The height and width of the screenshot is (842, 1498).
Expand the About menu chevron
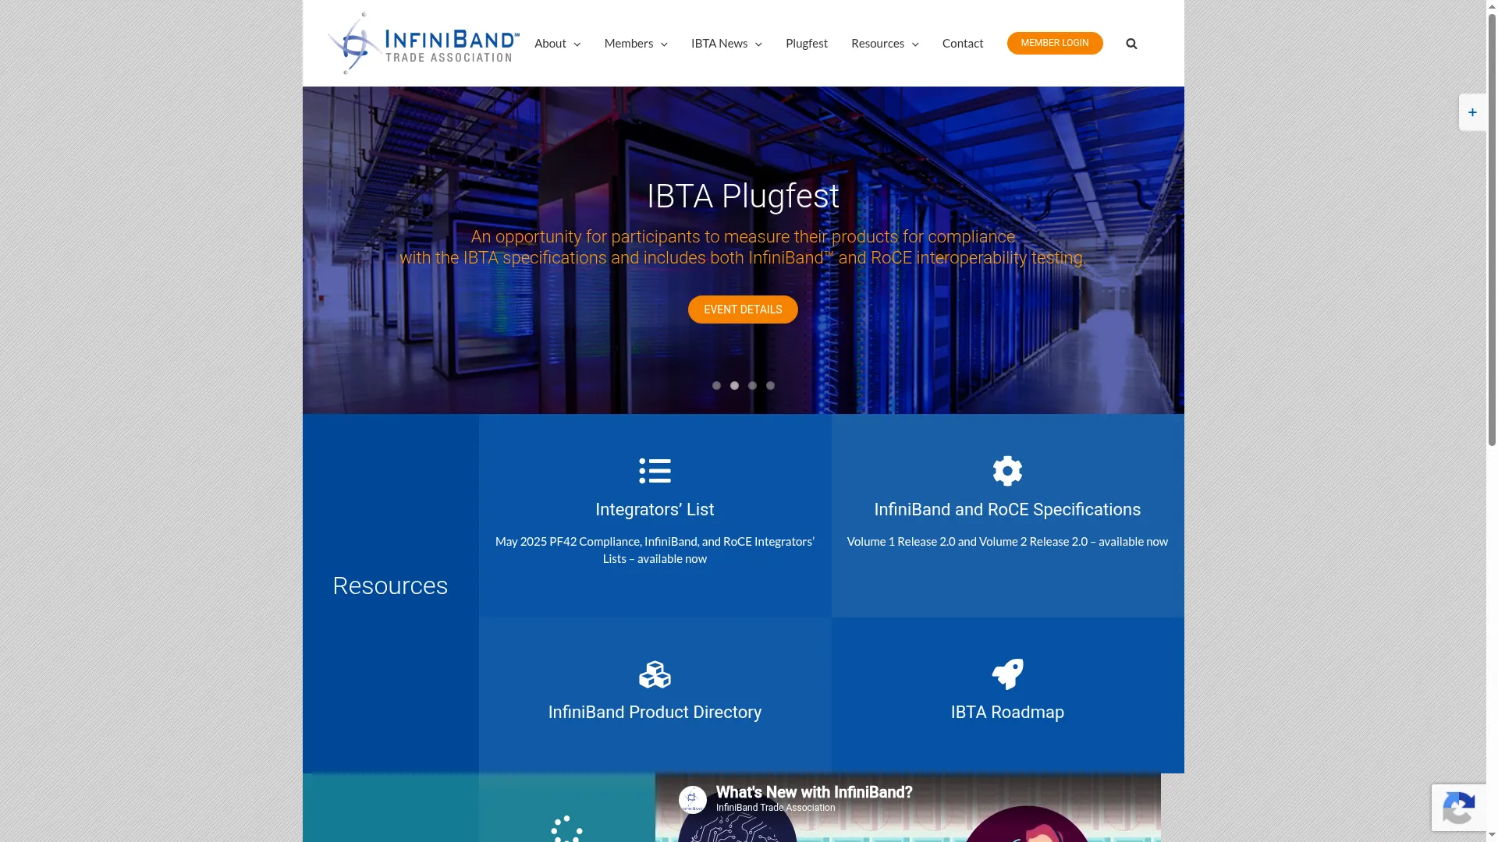[577, 44]
